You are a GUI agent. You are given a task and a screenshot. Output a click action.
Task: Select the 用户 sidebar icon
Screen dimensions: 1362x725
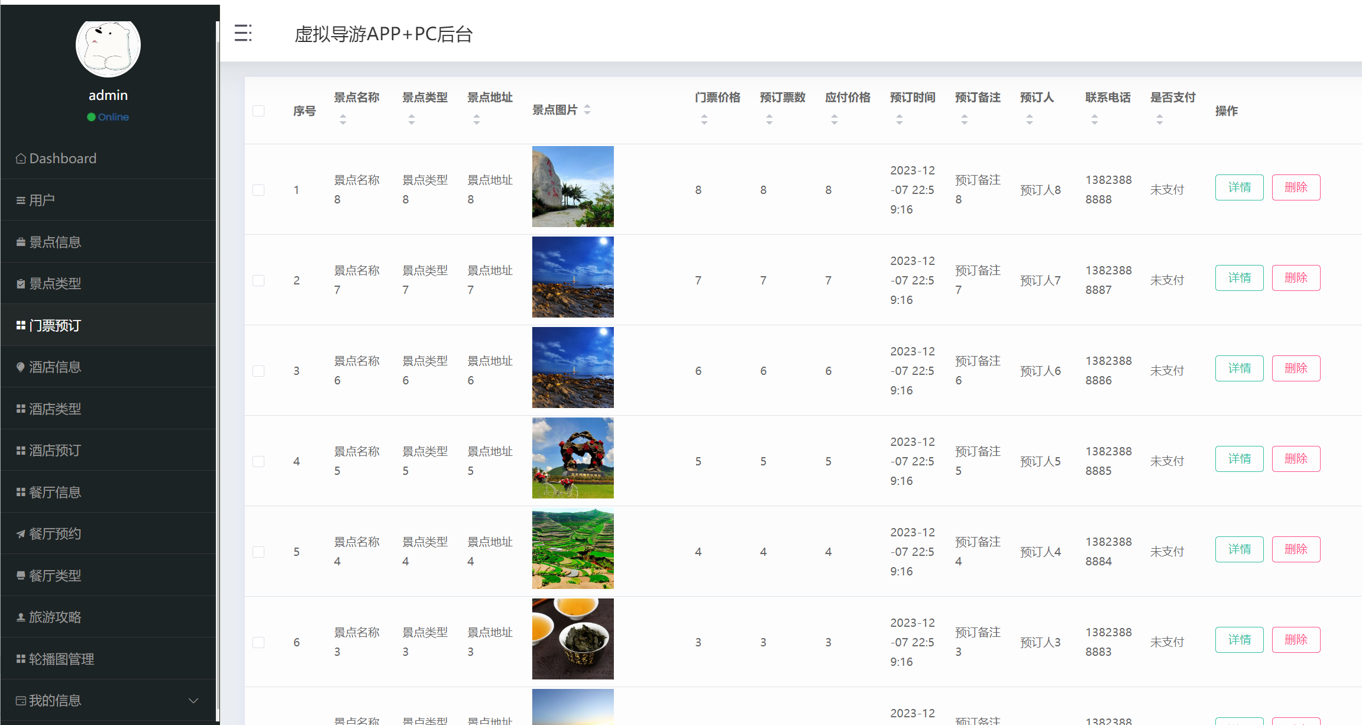tap(20, 200)
